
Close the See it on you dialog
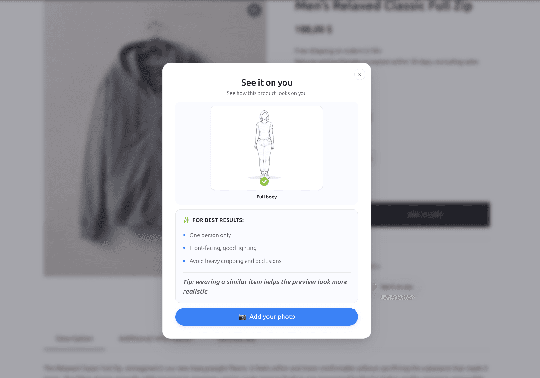(360, 75)
